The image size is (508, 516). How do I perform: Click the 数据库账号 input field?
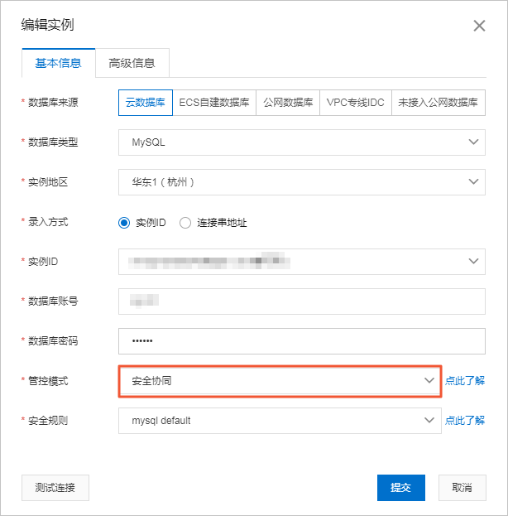point(302,301)
